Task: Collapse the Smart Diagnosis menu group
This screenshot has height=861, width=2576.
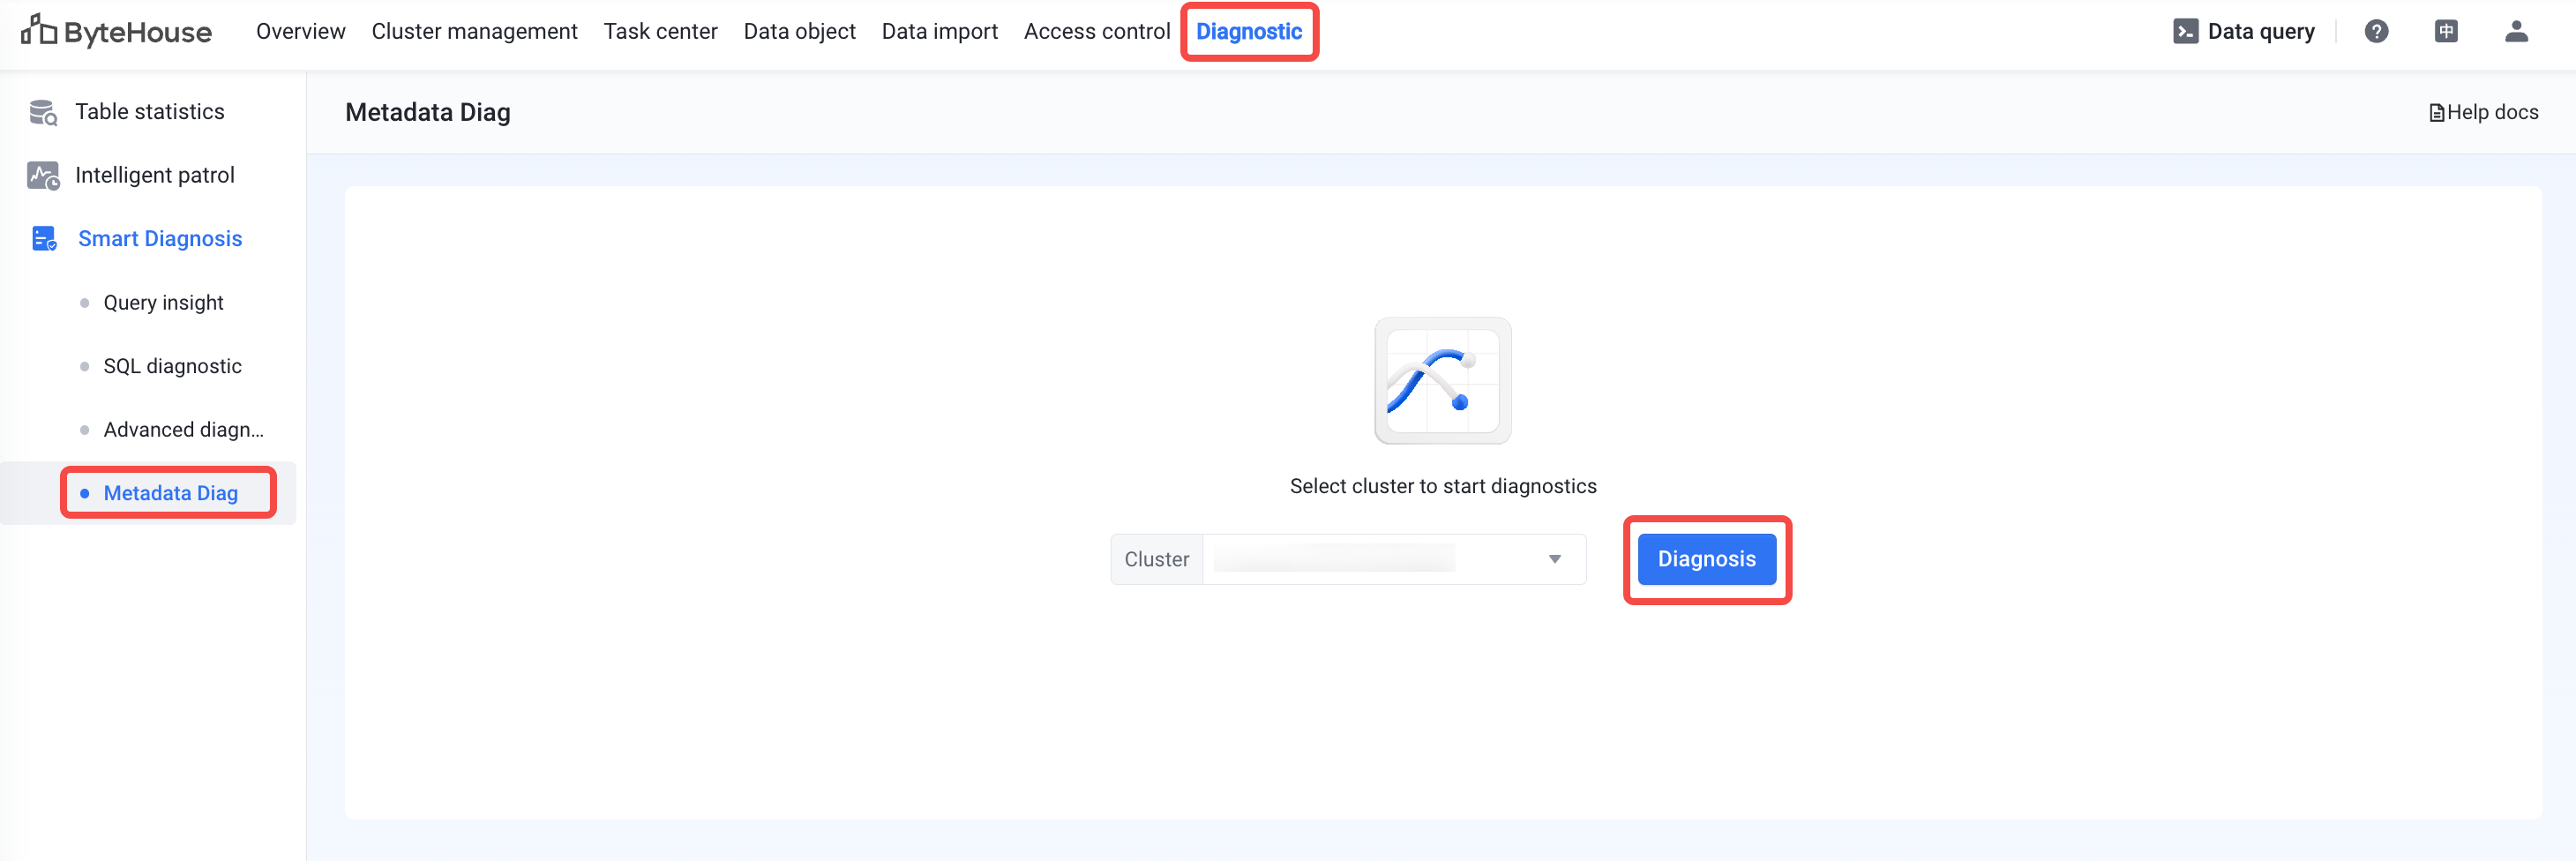Action: pos(160,239)
